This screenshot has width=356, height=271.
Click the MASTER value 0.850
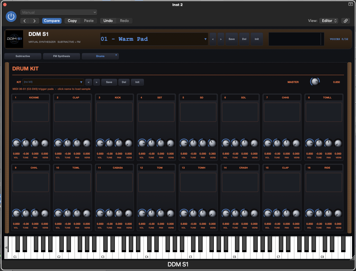pos(336,82)
